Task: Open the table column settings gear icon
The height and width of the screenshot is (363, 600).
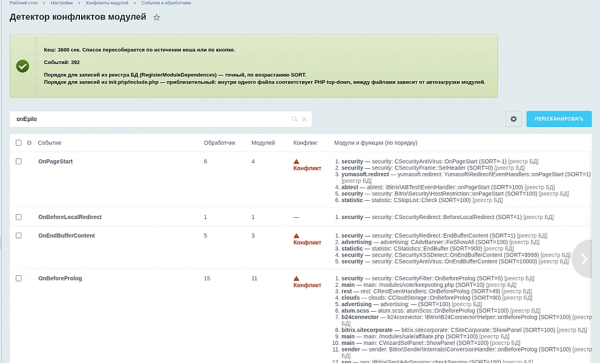Action: (29, 143)
